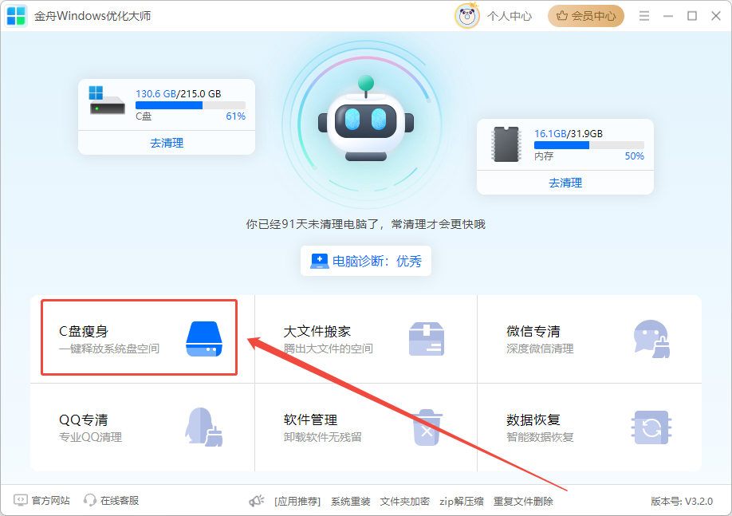Open 个人中心 personal center
Image resolution: width=732 pixels, height=516 pixels.
(x=510, y=16)
